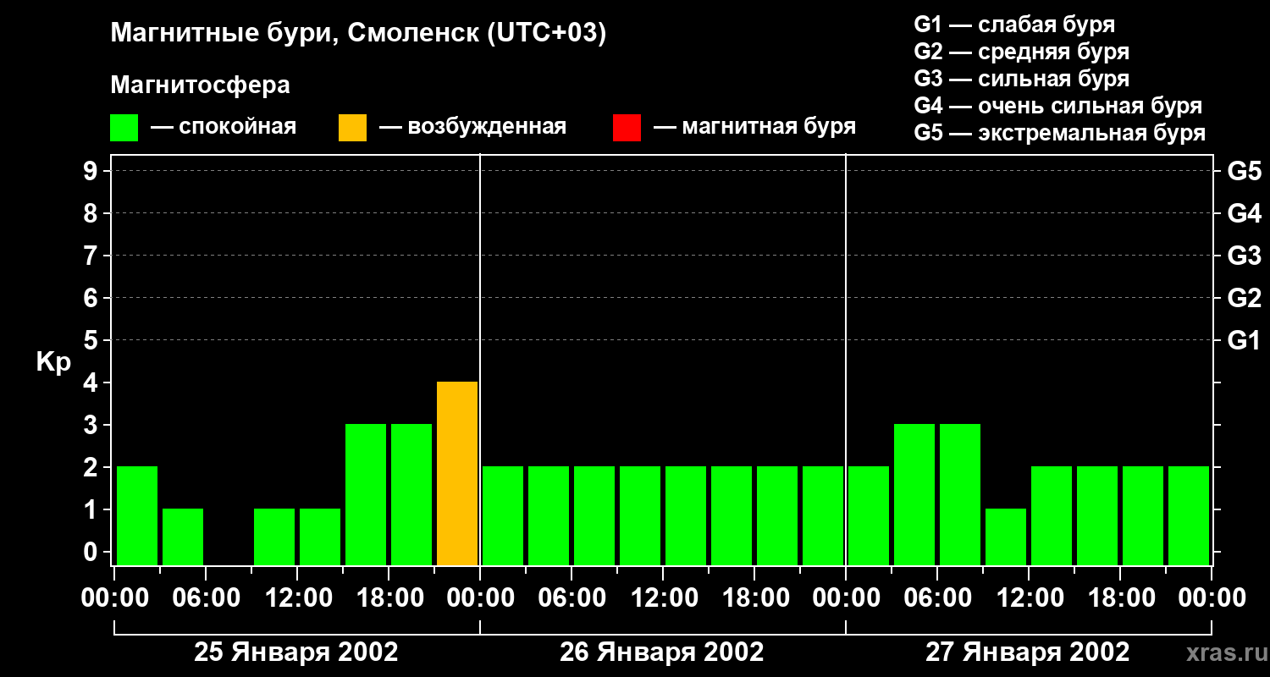Click the '18:00' time label for 27 January
Image resolution: width=1270 pixels, height=677 pixels.
click(x=1120, y=598)
